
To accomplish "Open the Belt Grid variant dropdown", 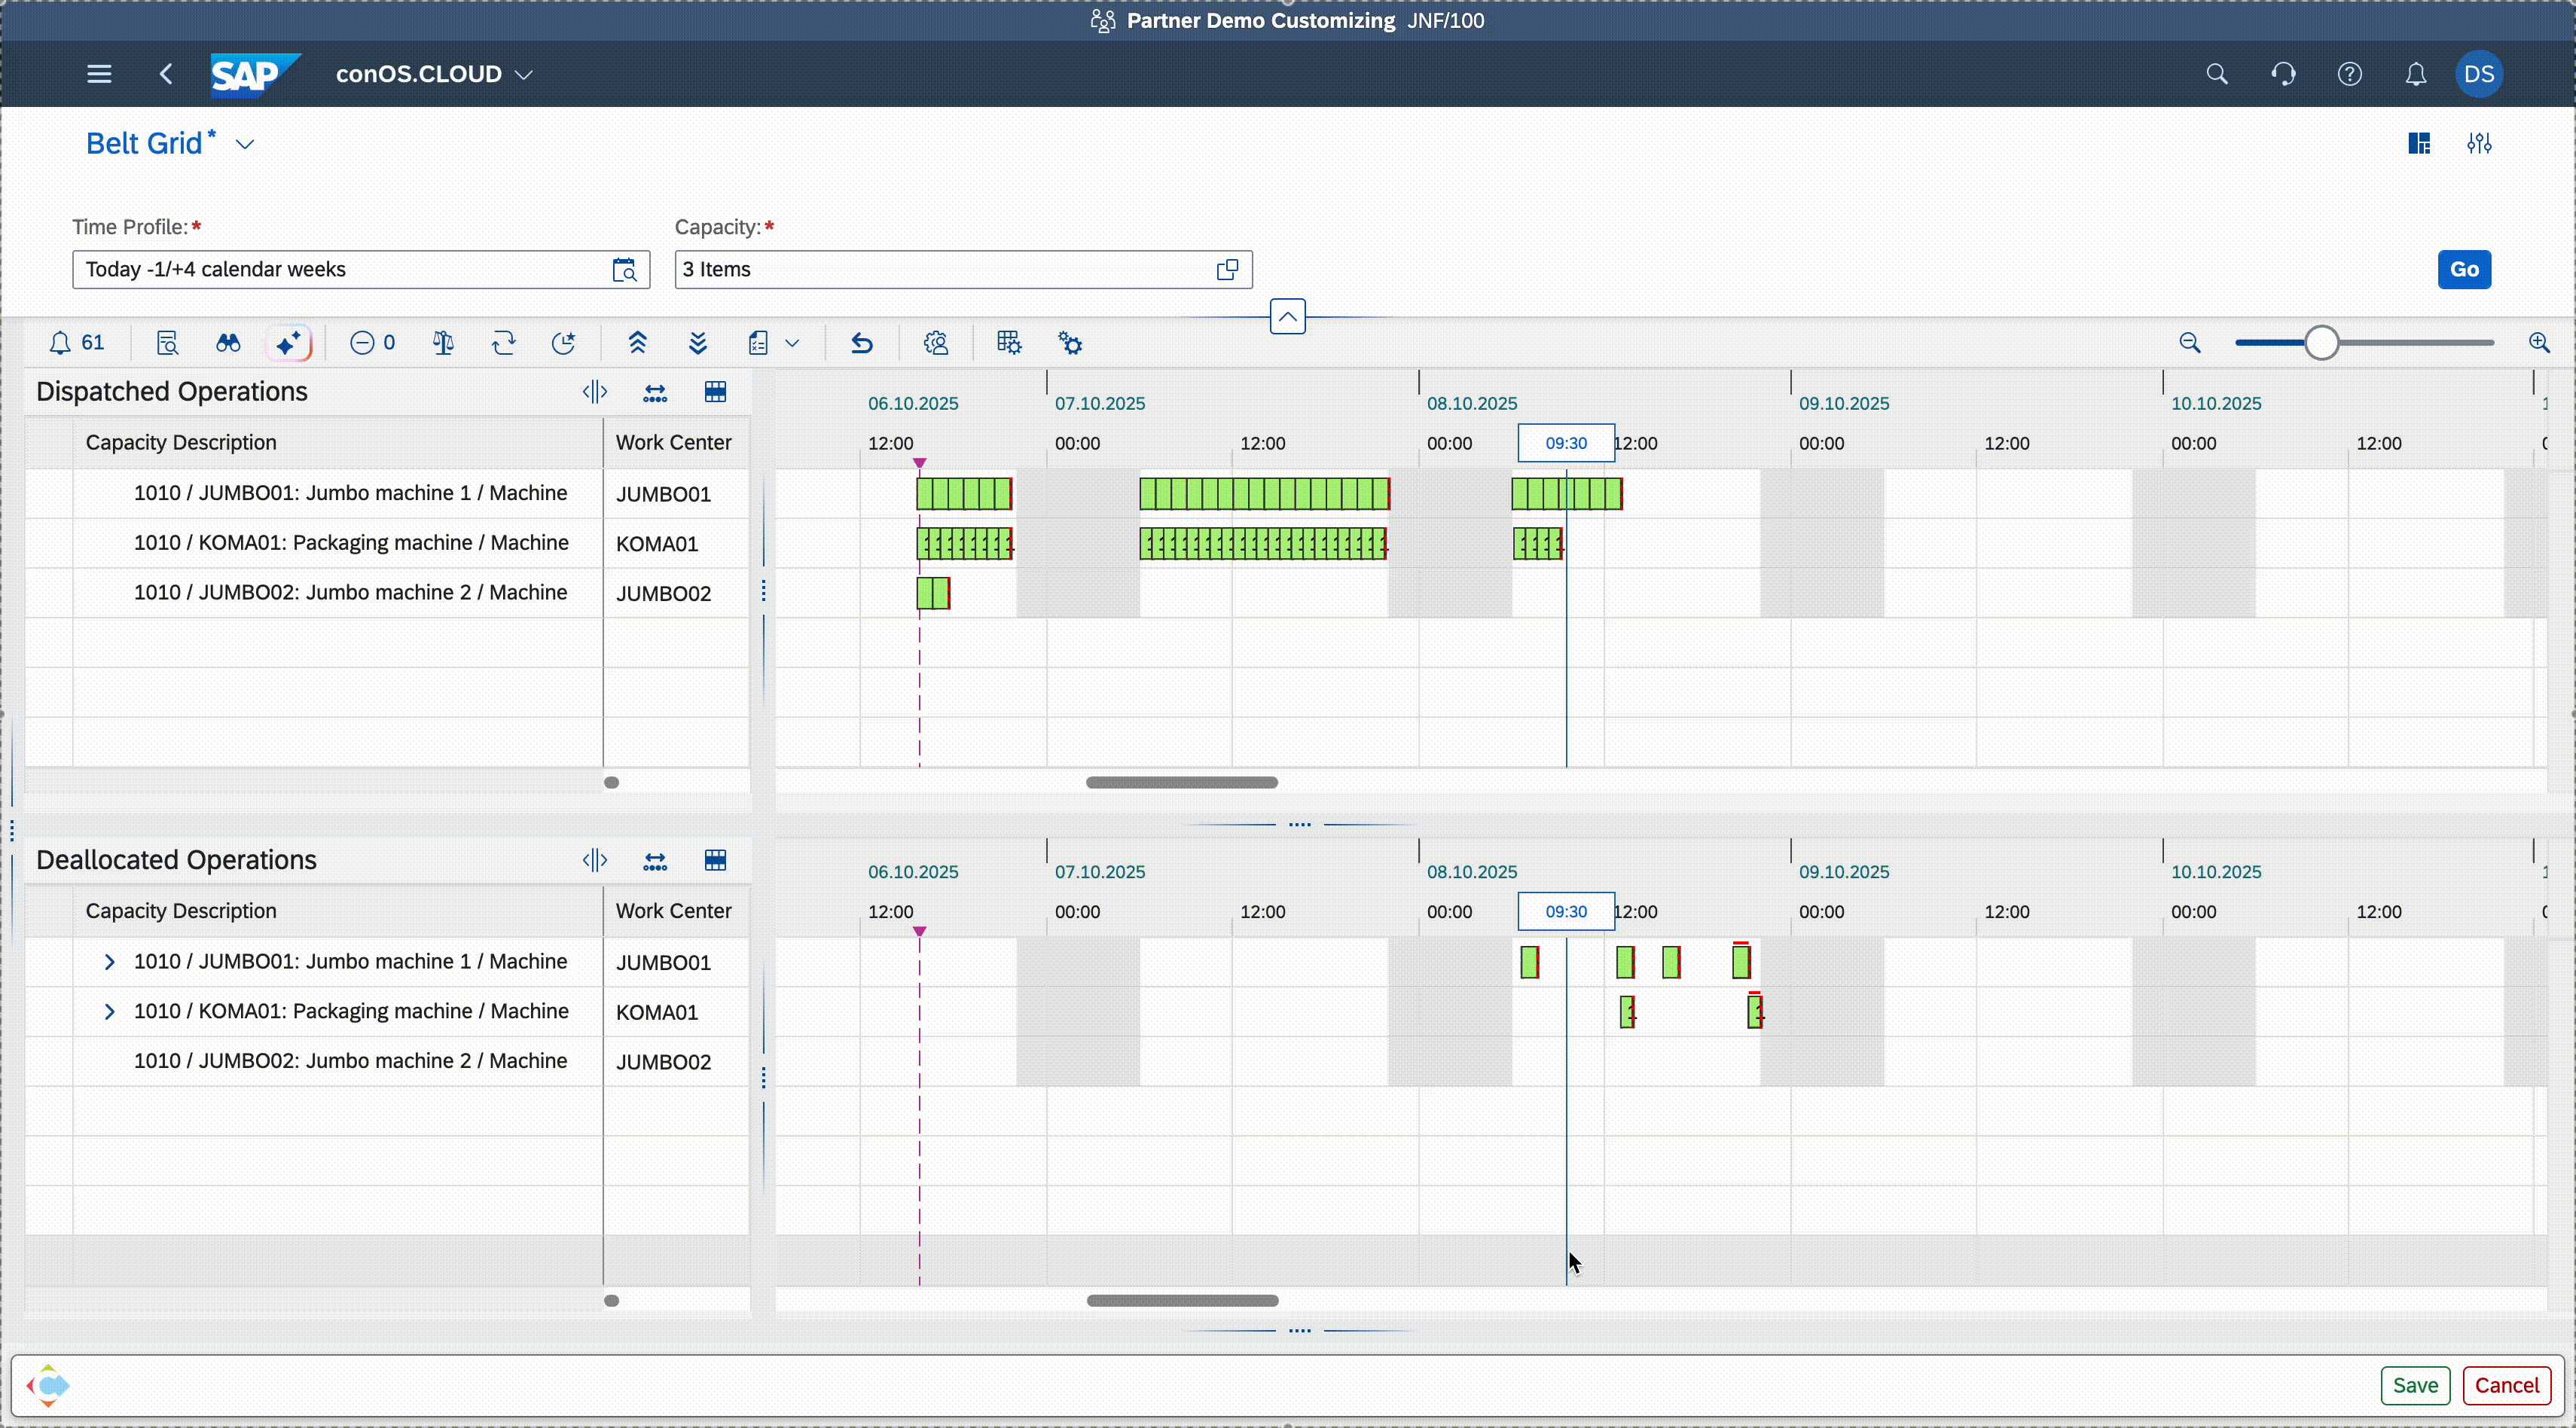I will tap(245, 145).
